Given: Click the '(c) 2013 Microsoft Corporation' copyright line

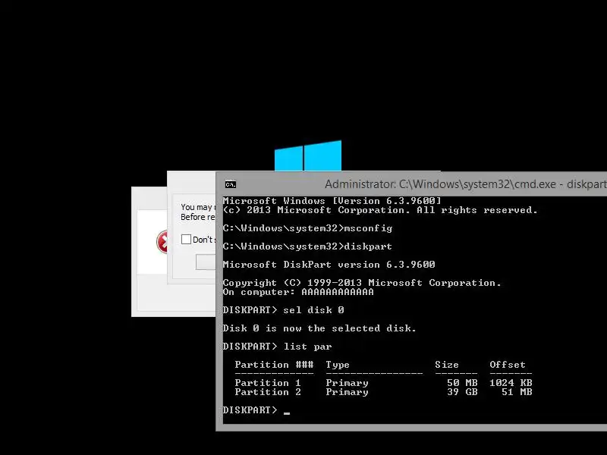Looking at the screenshot, I should coord(380,210).
